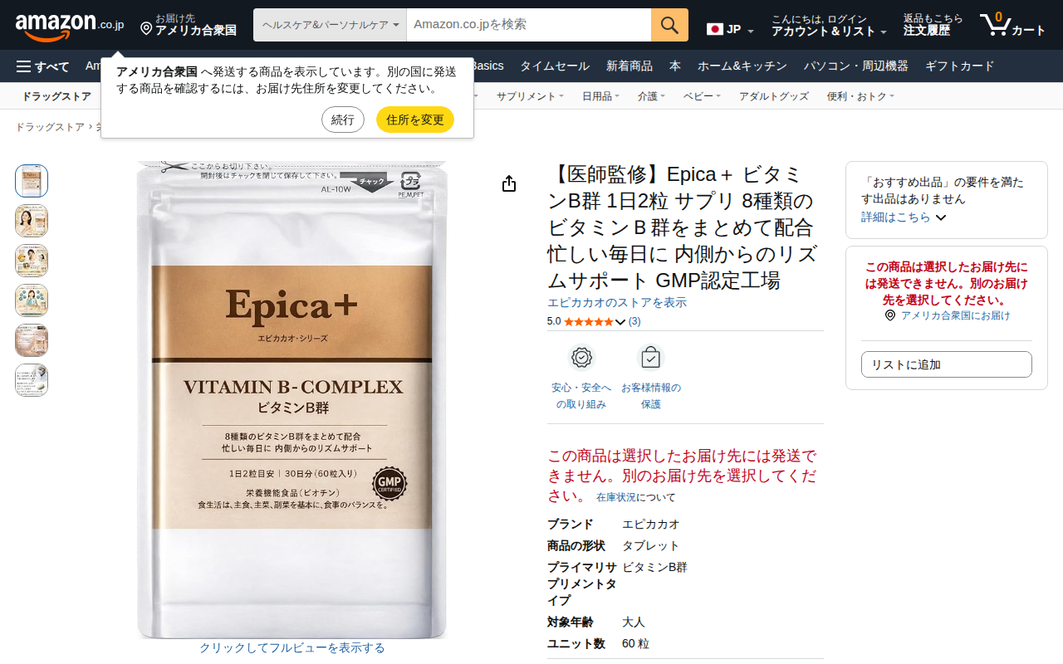Click the orange search magnifier button
1063x664 pixels.
point(669,25)
